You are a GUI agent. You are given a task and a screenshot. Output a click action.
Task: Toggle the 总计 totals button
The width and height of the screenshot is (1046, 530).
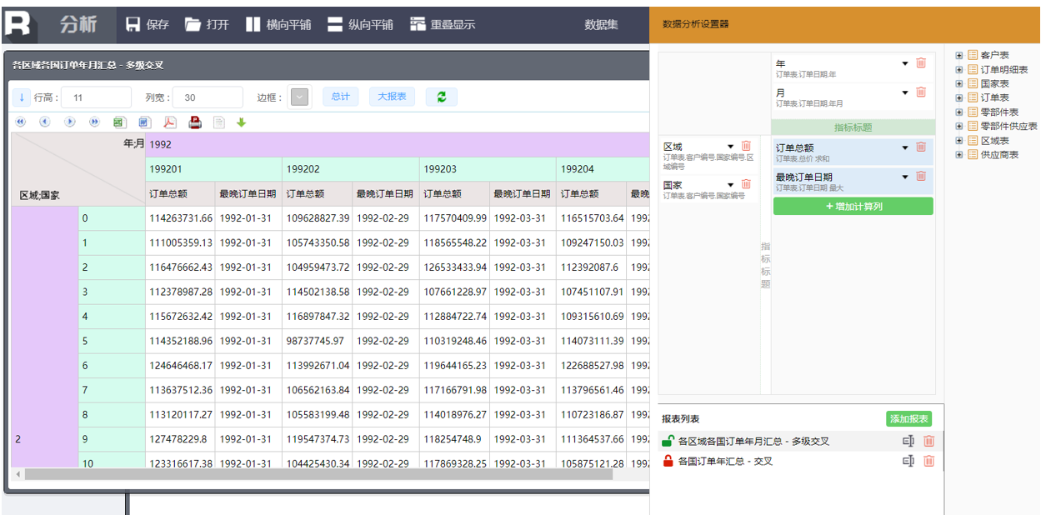[x=340, y=97]
